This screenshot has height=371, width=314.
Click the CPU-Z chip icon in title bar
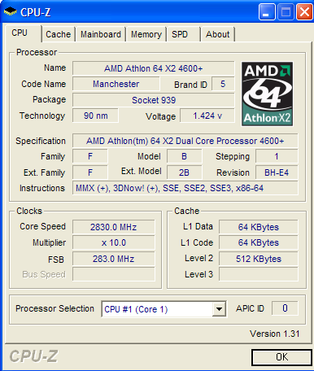coord(11,11)
